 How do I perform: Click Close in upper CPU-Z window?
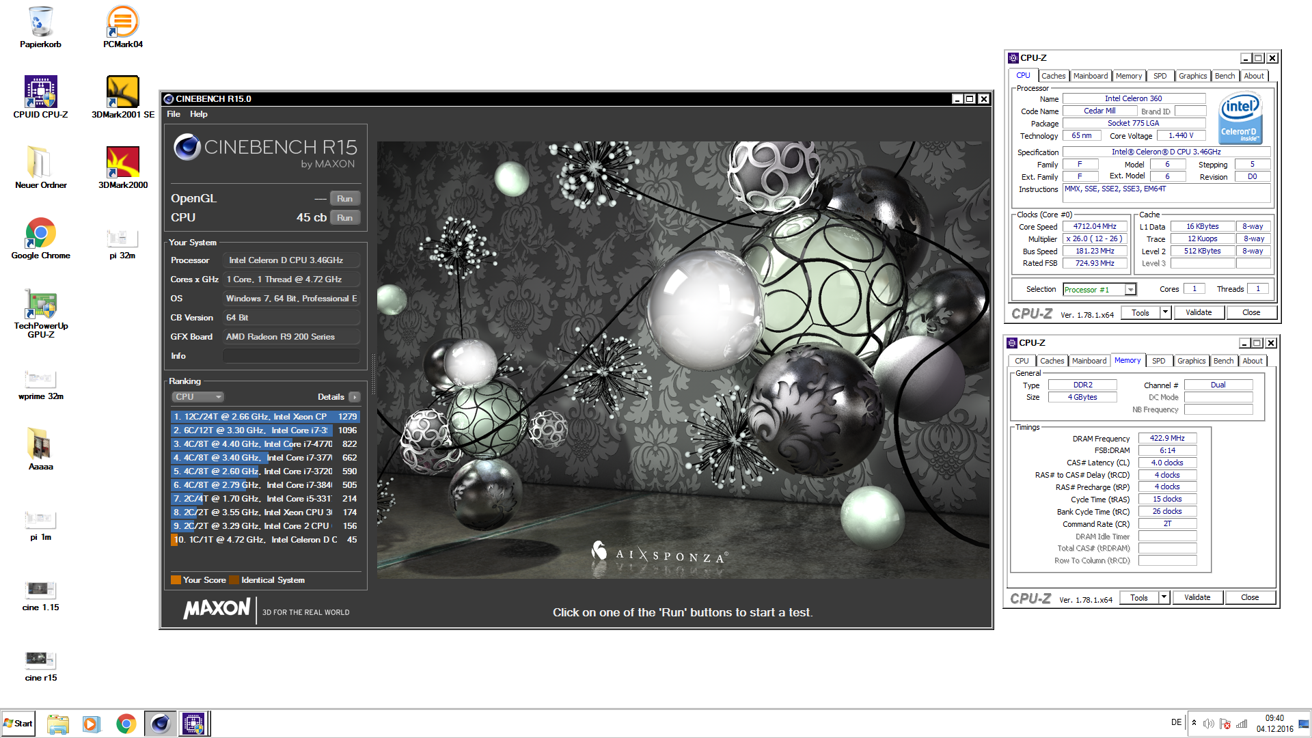[1251, 313]
